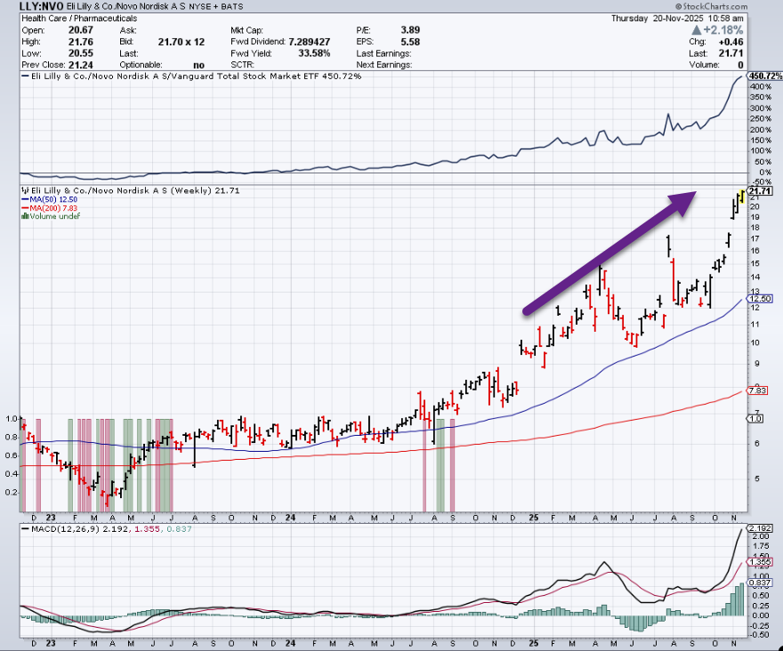The width and height of the screenshot is (783, 651).
Task: Click the MA(200) red legend marker
Action: coord(25,208)
